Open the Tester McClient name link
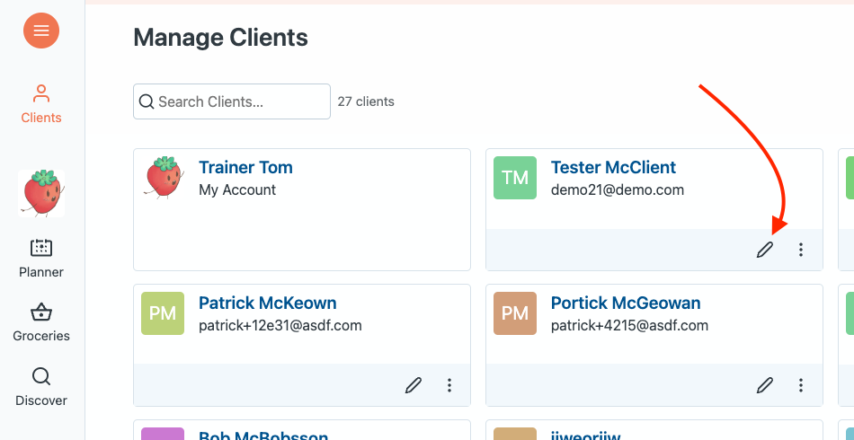Screen dimensions: 854x440 (x=613, y=168)
